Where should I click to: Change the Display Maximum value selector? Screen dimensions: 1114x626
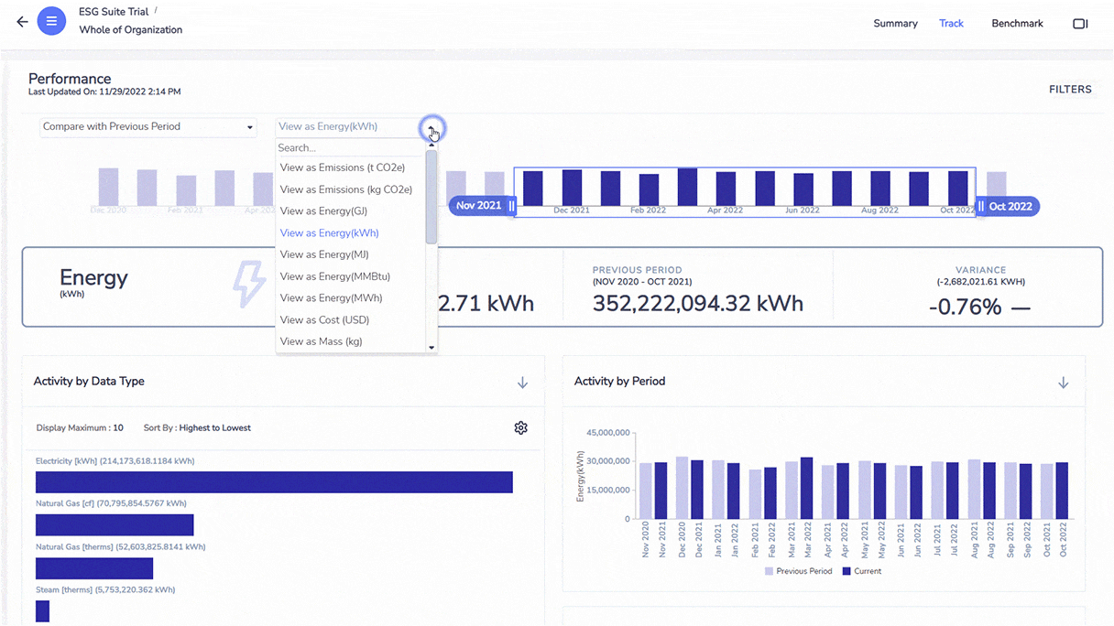point(117,427)
